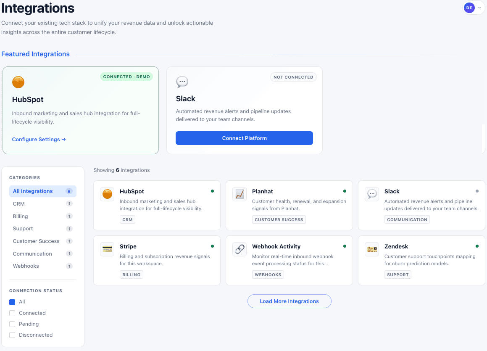Click the CONNECTION STATUS sidebar heading
This screenshot has height=351, width=487.
(36, 291)
